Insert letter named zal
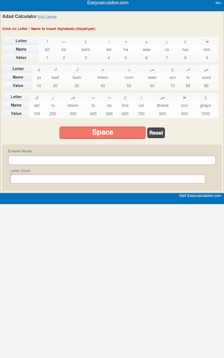 click(141, 106)
